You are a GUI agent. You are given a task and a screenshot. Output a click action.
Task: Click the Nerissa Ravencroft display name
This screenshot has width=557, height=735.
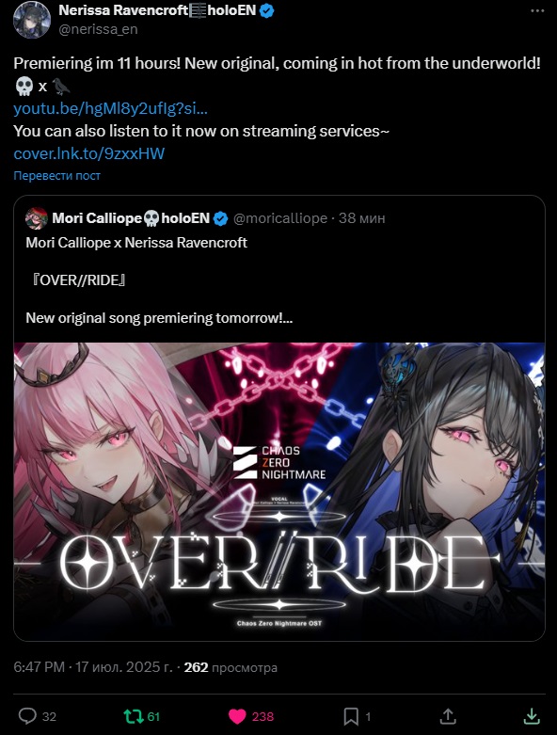123,9
